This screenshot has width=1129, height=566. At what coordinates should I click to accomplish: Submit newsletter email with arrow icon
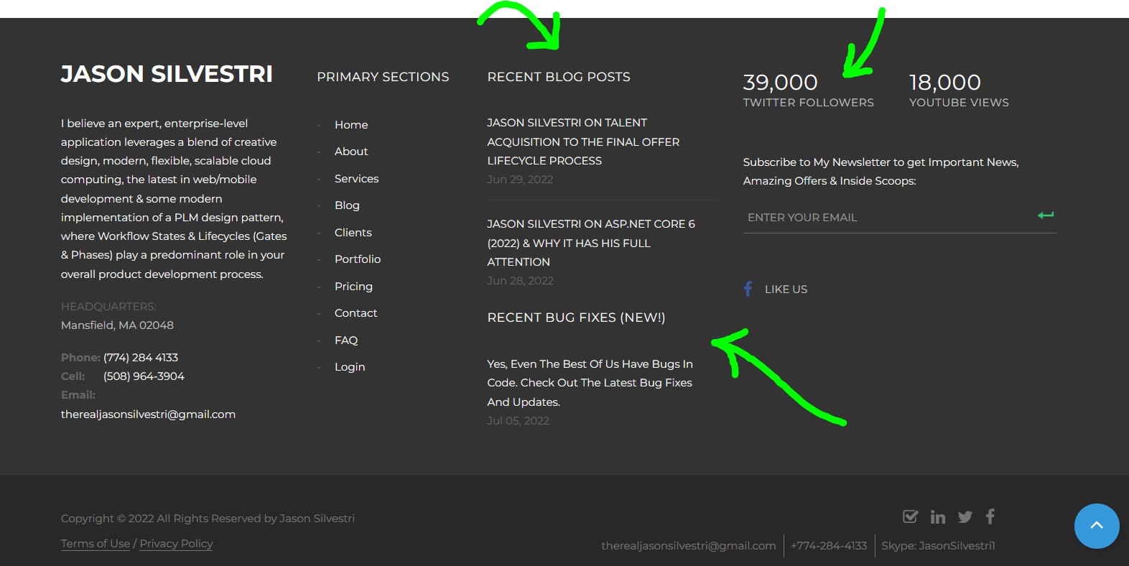click(x=1045, y=215)
